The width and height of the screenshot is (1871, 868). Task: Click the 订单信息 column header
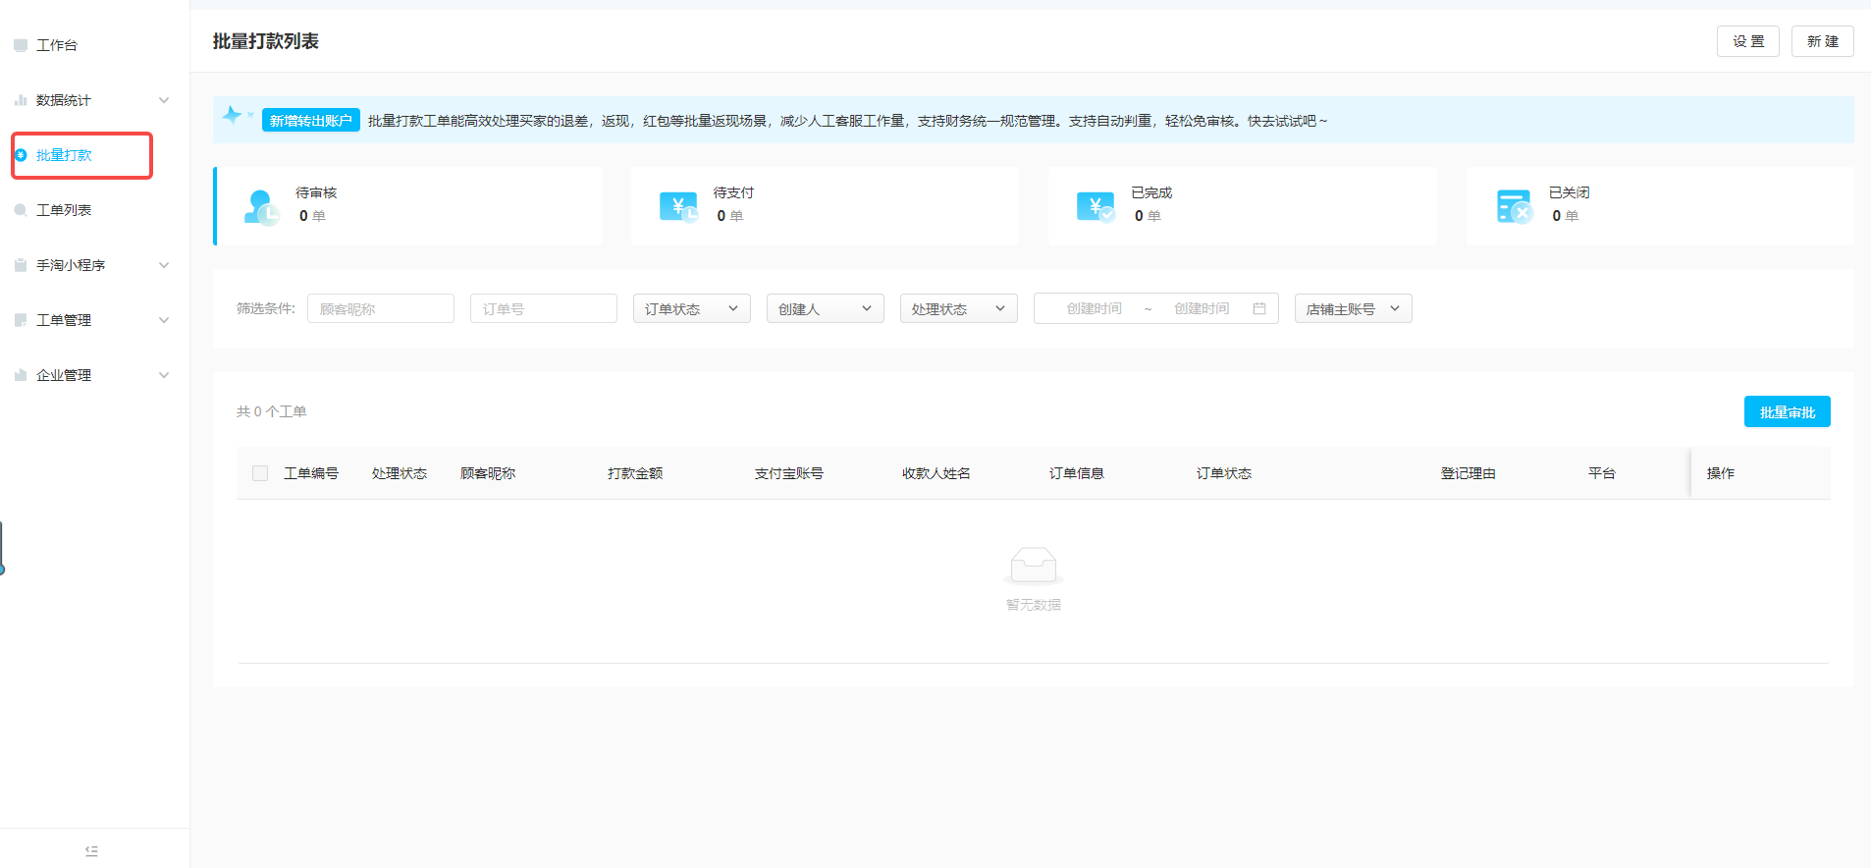[1077, 473]
